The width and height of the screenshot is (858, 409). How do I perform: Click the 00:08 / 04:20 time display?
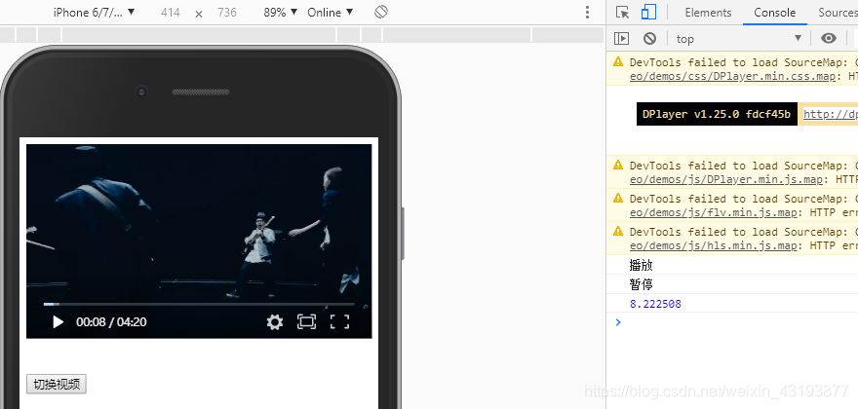click(111, 322)
